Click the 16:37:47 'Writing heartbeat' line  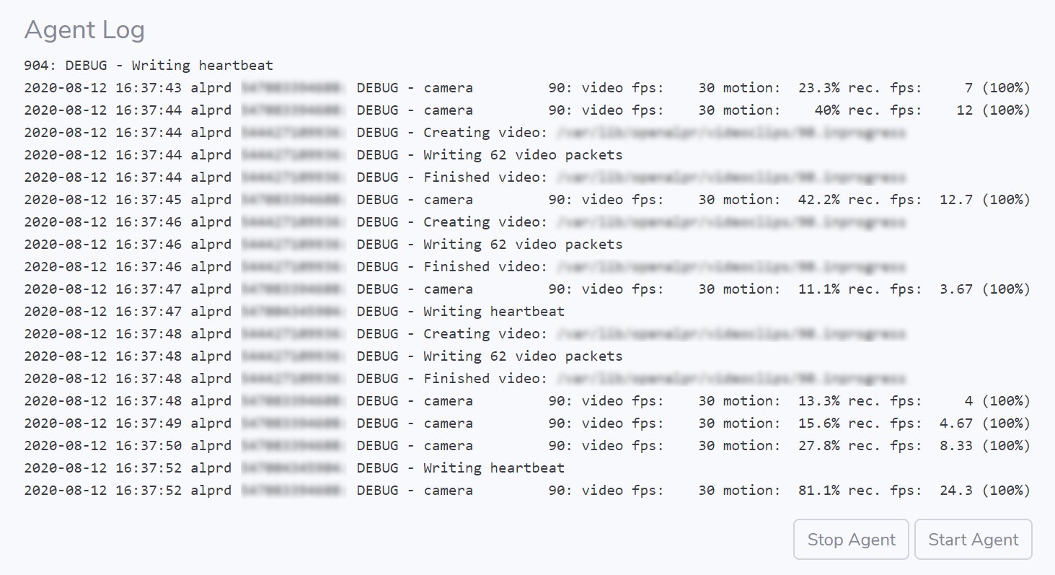pyautogui.click(x=293, y=312)
